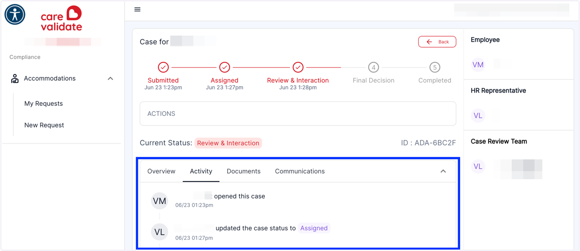Open New Request in sidebar
The height and width of the screenshot is (251, 580).
coord(44,125)
